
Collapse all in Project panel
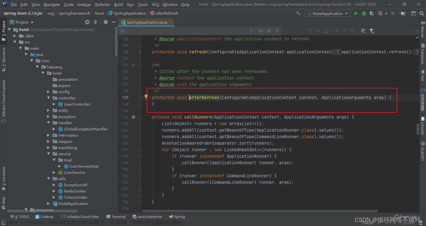point(95,22)
